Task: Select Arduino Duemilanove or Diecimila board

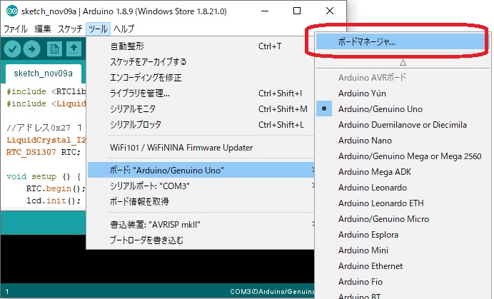Action: click(x=403, y=125)
